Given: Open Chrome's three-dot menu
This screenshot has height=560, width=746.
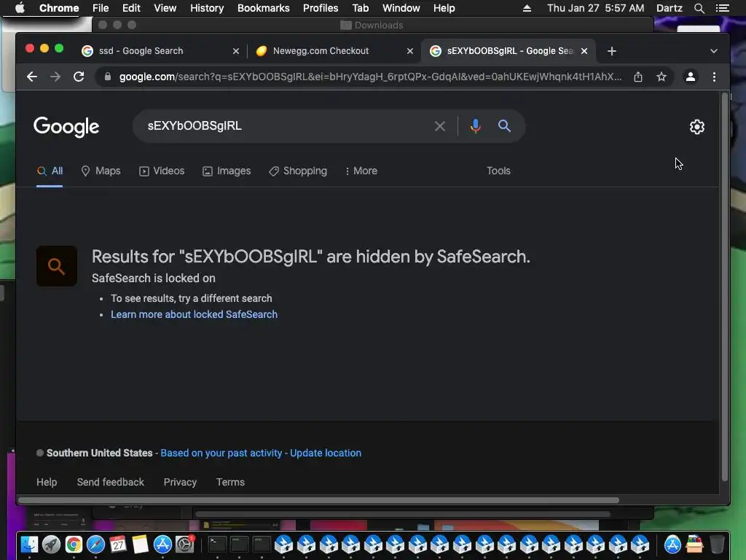Looking at the screenshot, I should coord(714,77).
